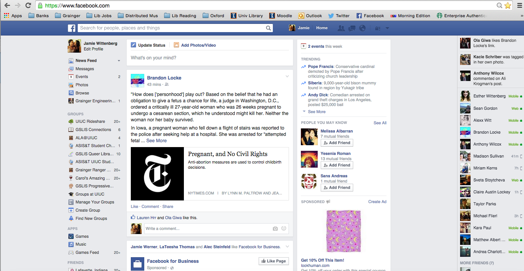Click Home in the Facebook header
Viewport: 524px width, 271px height.
point(322,28)
